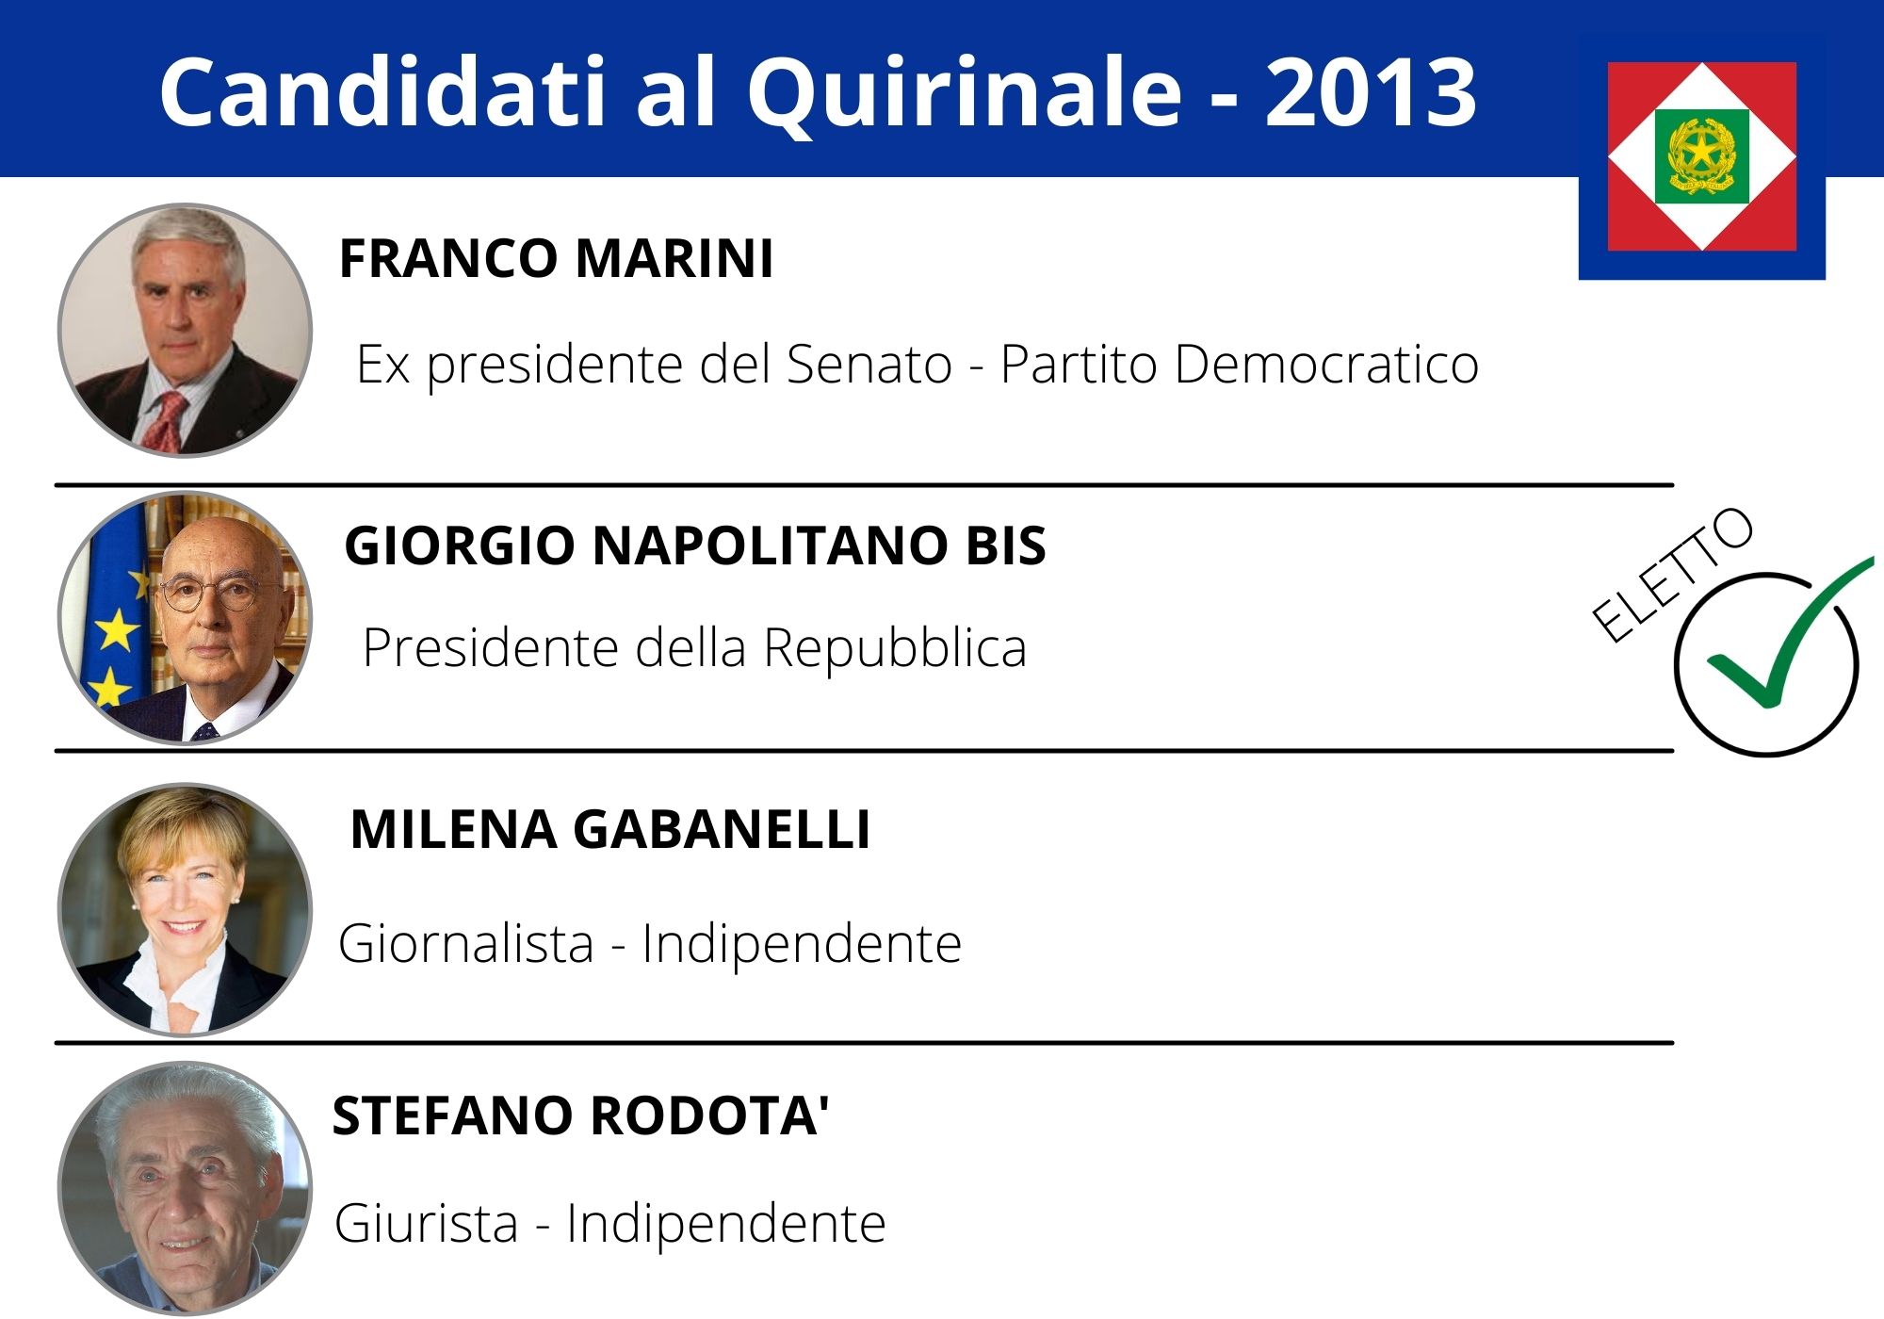1884x1319 pixels.
Task: Click the 'Ex presidente del Senato' description
Action: (x=917, y=365)
